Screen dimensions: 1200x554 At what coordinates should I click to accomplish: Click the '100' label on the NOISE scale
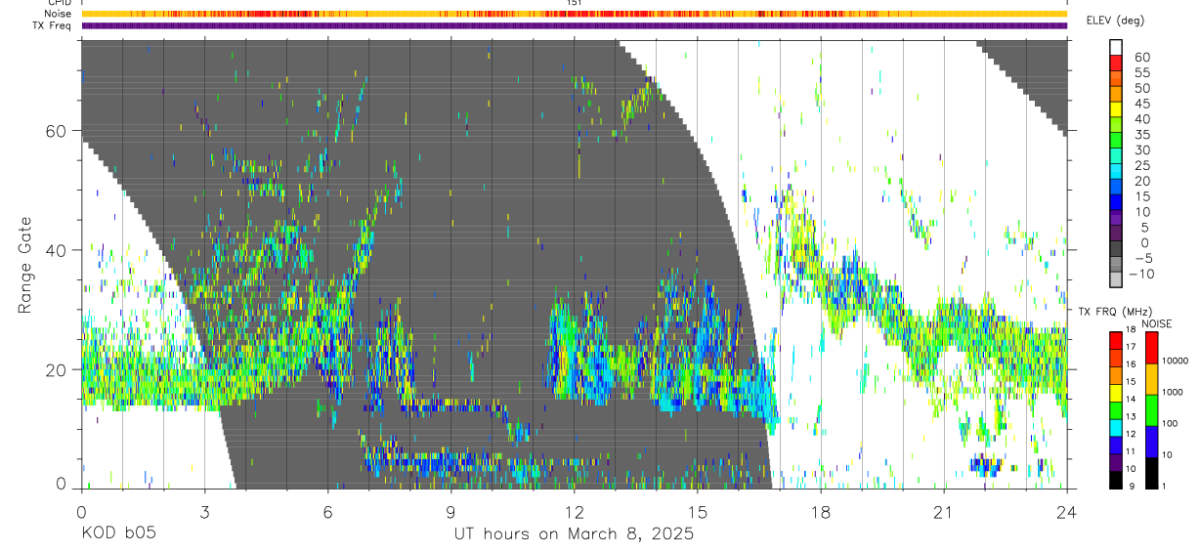tap(1170, 423)
